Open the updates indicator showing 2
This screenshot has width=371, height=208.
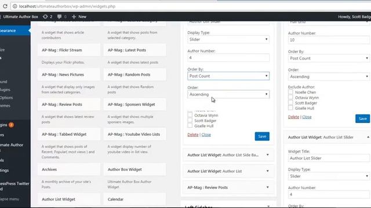48,17
